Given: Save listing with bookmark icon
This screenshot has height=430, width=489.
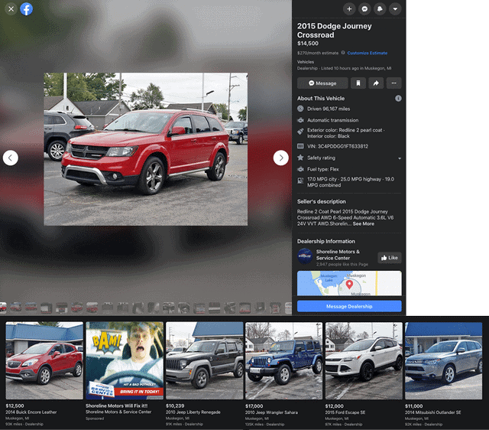Looking at the screenshot, I should pyautogui.click(x=358, y=83).
